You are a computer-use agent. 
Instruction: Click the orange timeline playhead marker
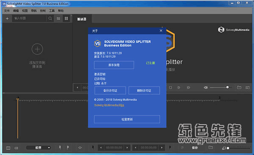18,99
